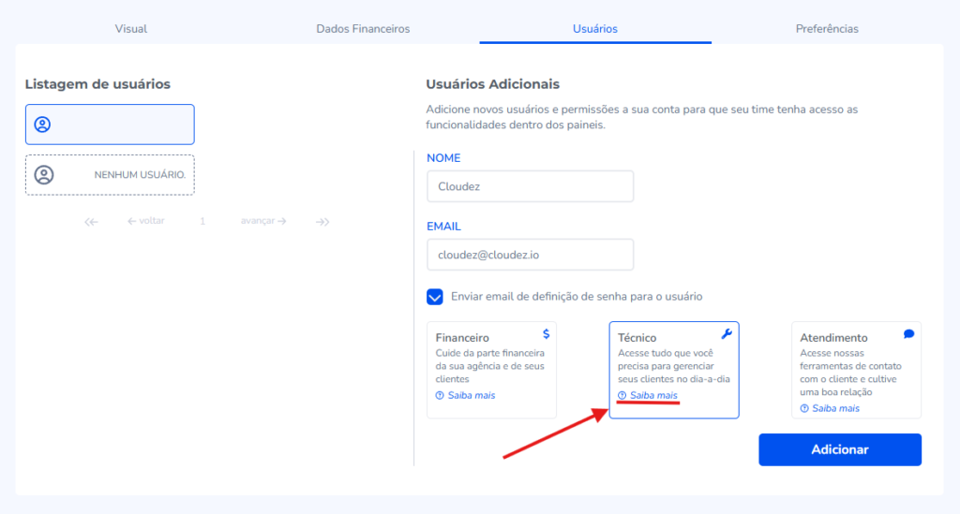Select the highlighted user avatar icon
960x514 pixels.
click(x=42, y=125)
